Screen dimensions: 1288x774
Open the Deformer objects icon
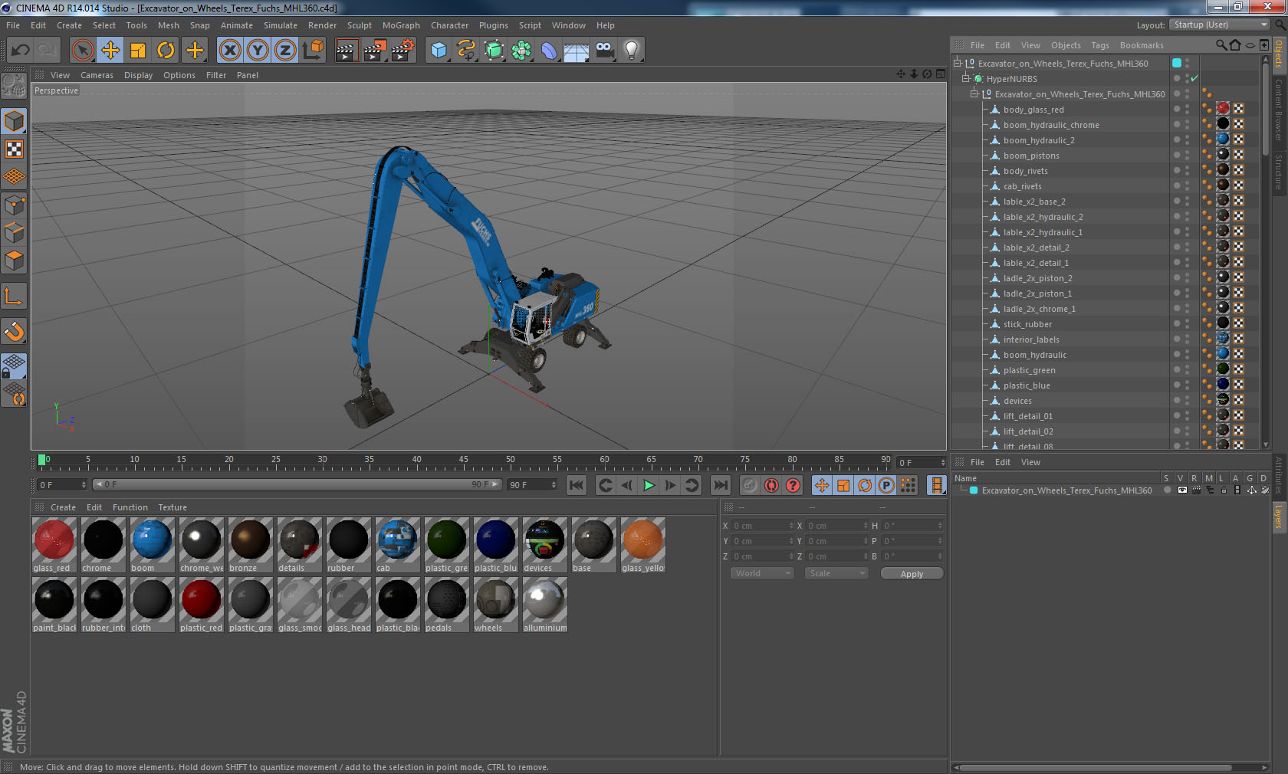click(549, 51)
